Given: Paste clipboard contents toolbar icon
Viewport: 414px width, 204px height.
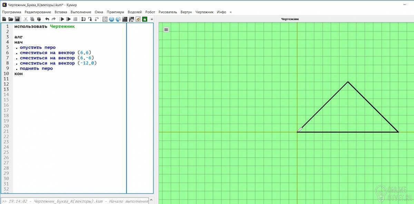Looking at the screenshot, I should 39,19.
